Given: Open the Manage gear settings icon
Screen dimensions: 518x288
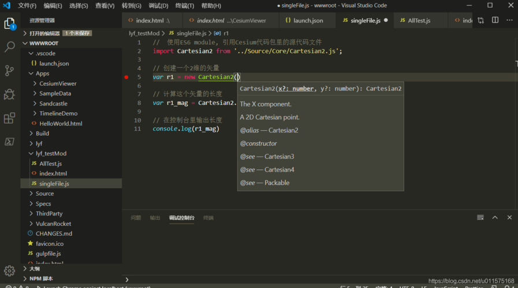Looking at the screenshot, I should pyautogui.click(x=10, y=271).
